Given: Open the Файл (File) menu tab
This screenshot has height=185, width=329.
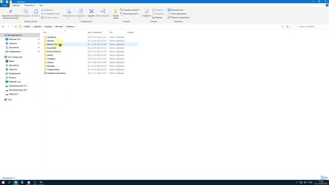Looking at the screenshot, I should pyautogui.click(x=5, y=5).
